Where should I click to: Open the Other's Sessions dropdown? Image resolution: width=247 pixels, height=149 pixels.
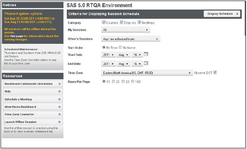[131, 39]
